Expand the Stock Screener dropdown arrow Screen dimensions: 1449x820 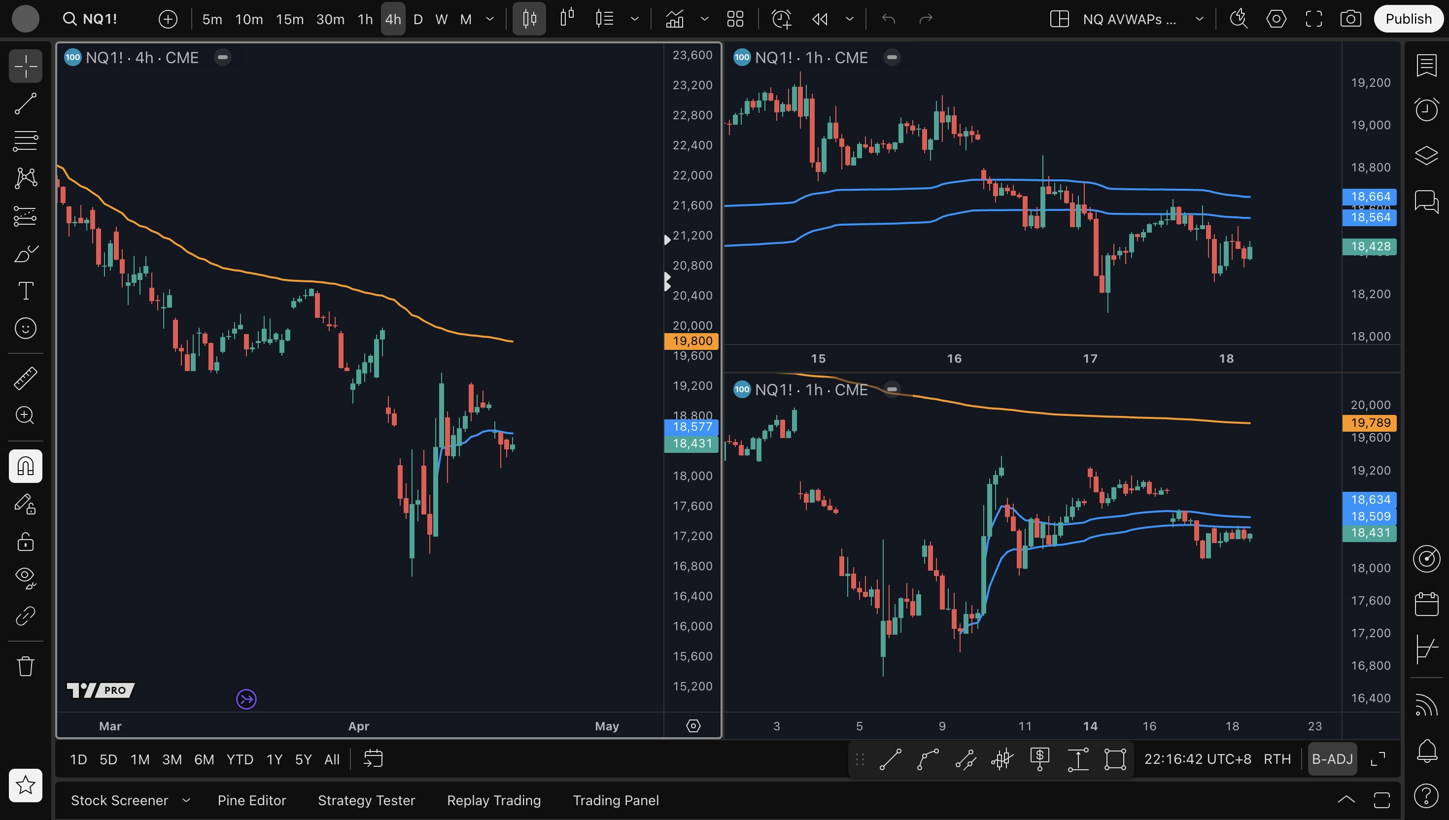[186, 800]
